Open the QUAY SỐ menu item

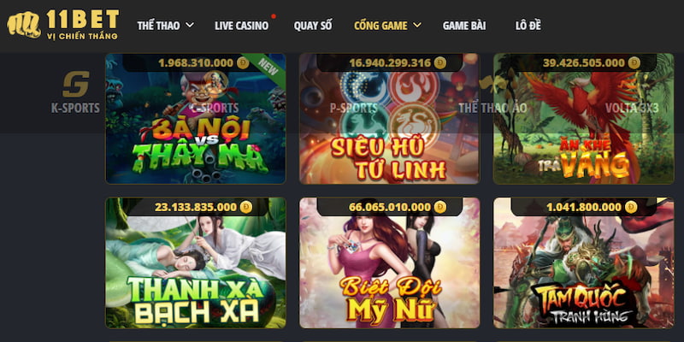[313, 26]
